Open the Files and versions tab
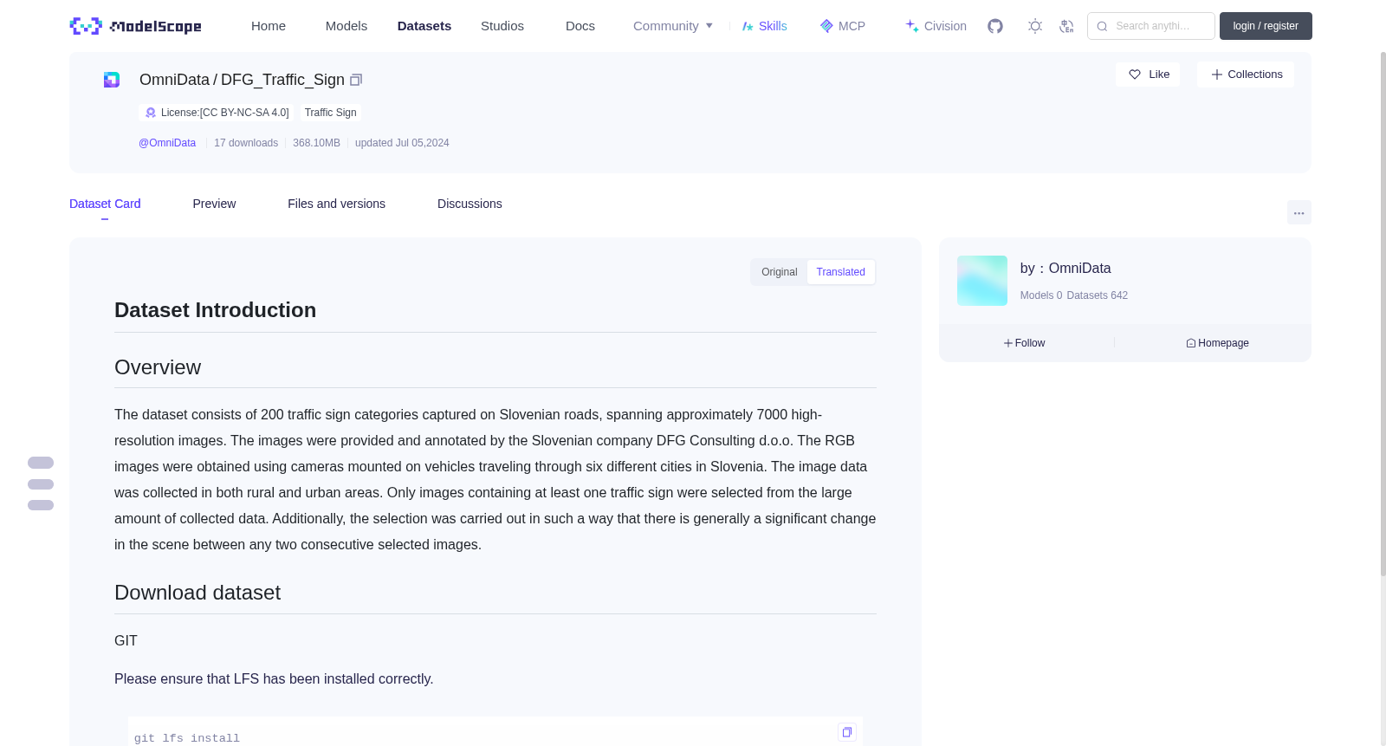The height and width of the screenshot is (746, 1386). coord(336,204)
